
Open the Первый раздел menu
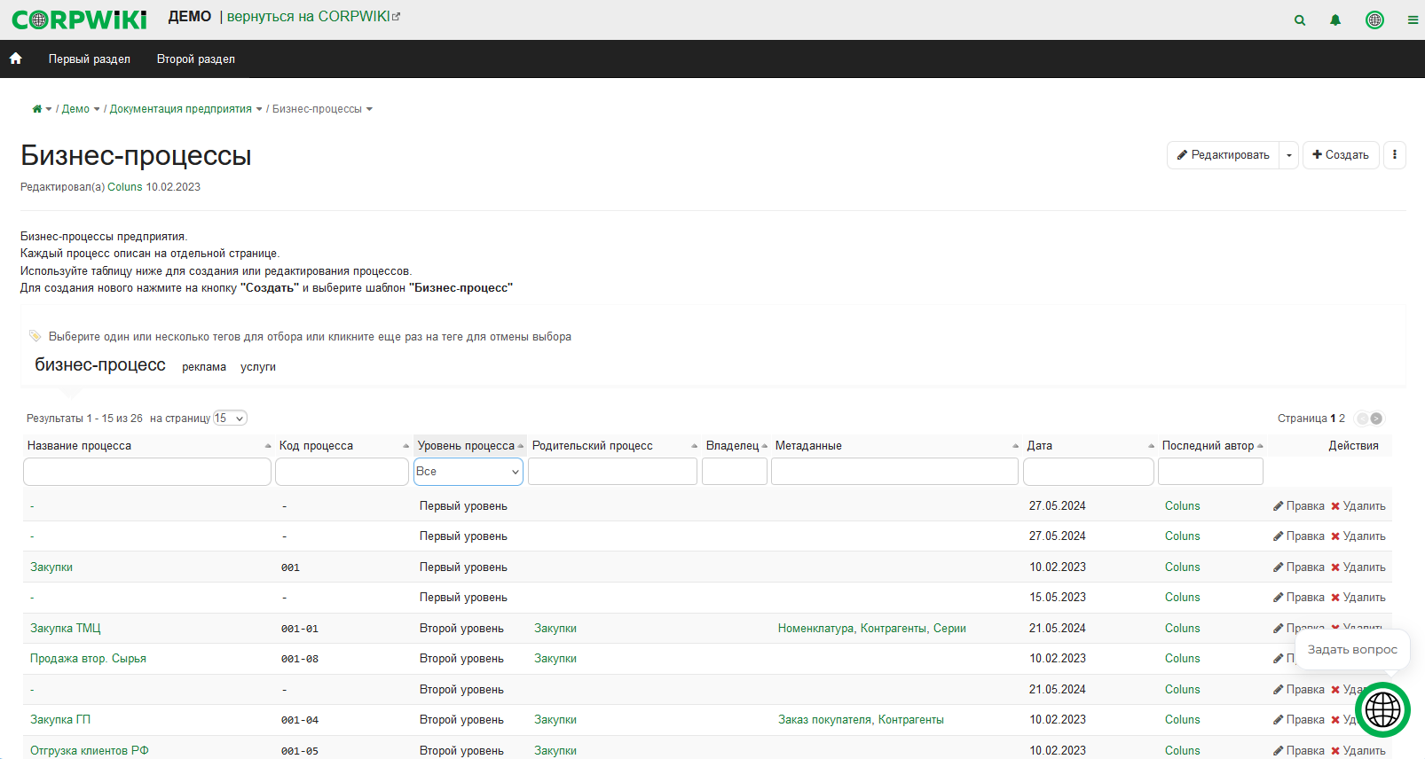(90, 59)
